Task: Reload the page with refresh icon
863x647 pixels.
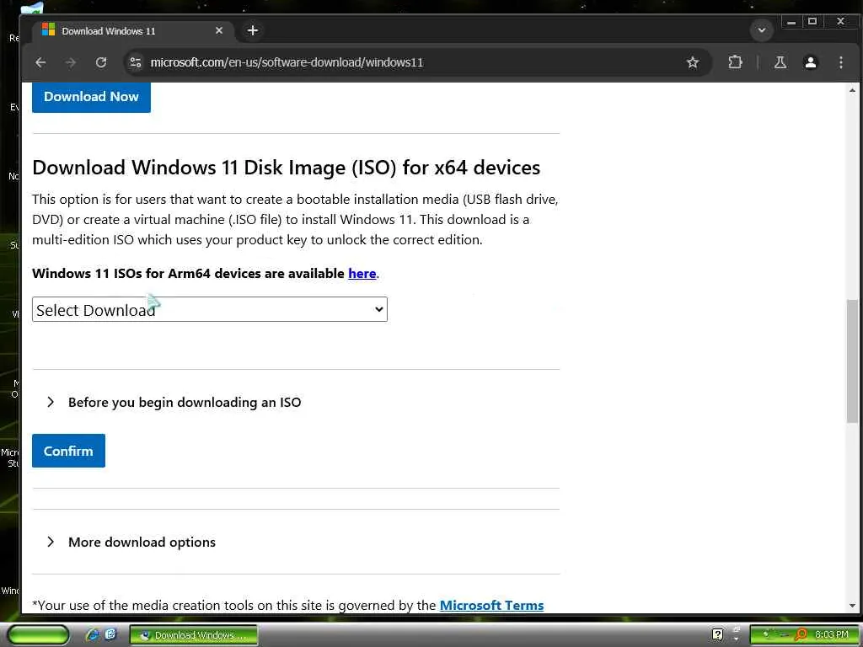Action: (101, 62)
